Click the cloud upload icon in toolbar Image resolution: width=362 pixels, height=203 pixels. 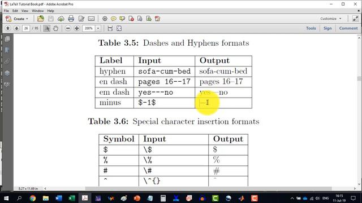coord(61,19)
